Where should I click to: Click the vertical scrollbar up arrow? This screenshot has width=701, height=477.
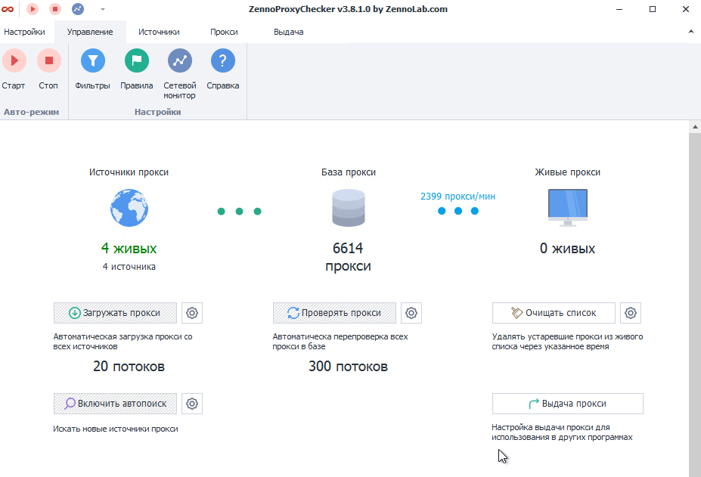[x=695, y=127]
